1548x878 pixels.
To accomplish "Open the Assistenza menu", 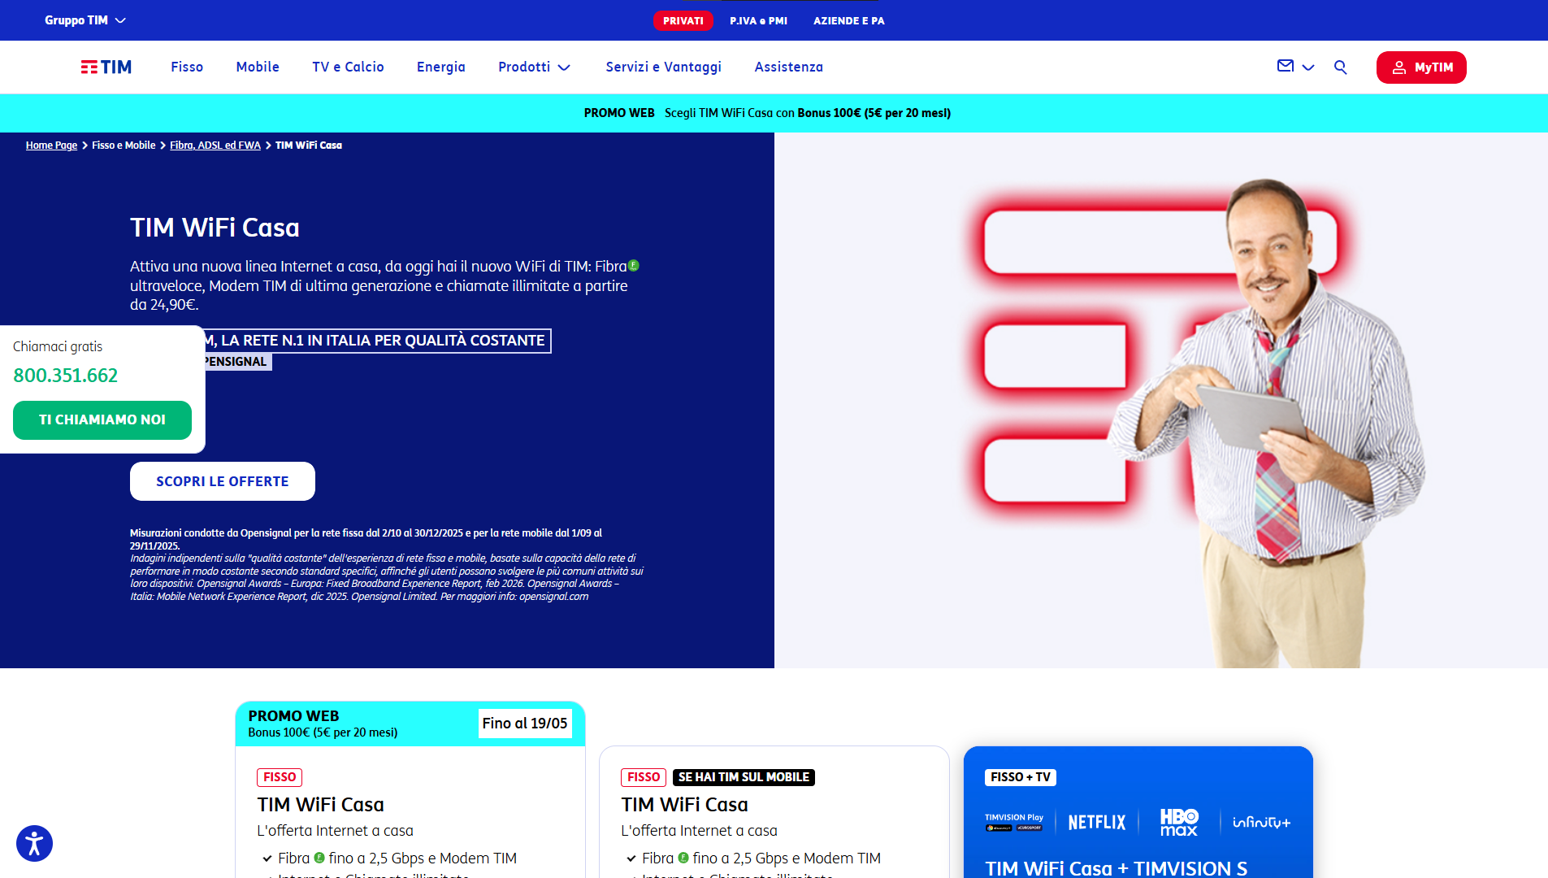I will click(x=789, y=67).
